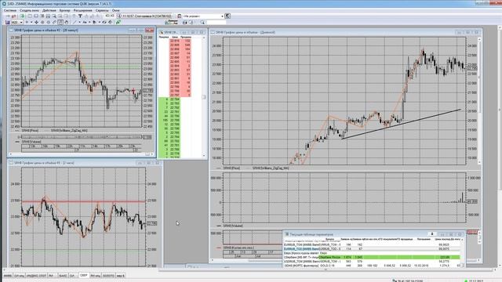Click the red disconnect icon in the top toolbar
This screenshot has width=502, height=282.
coord(14,16)
